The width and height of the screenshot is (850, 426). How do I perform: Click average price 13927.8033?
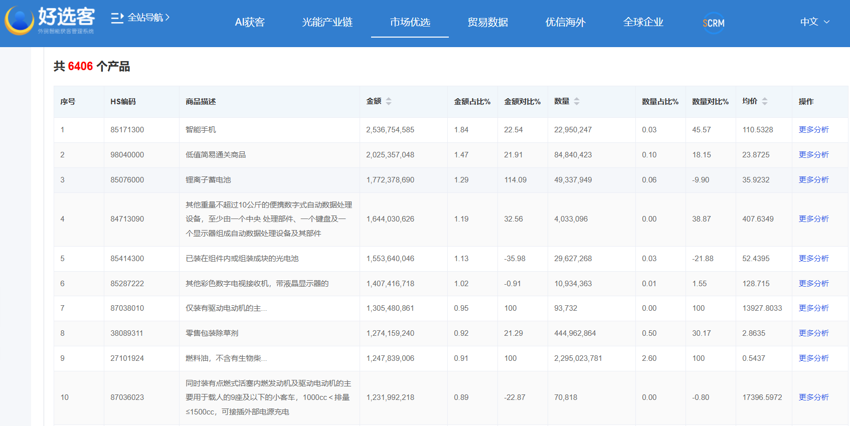pos(762,308)
